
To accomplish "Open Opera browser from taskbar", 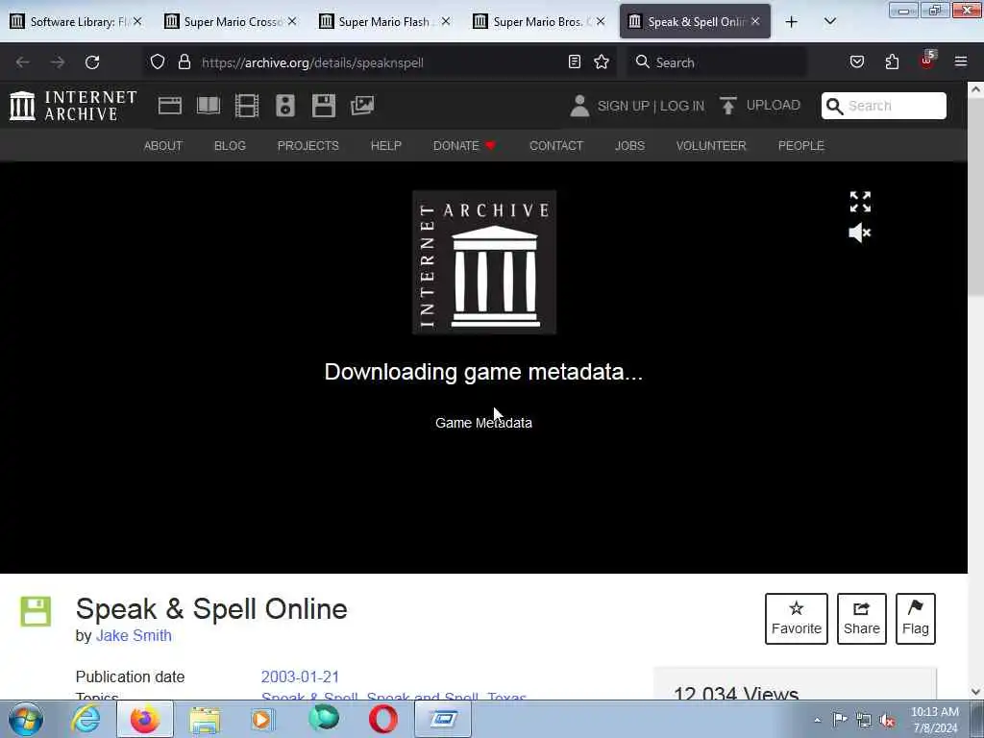I will click(382, 719).
